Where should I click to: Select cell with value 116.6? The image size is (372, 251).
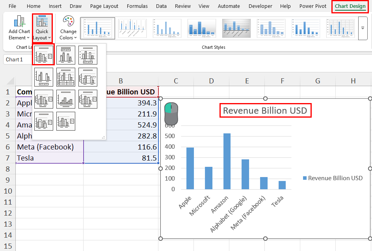click(121, 147)
